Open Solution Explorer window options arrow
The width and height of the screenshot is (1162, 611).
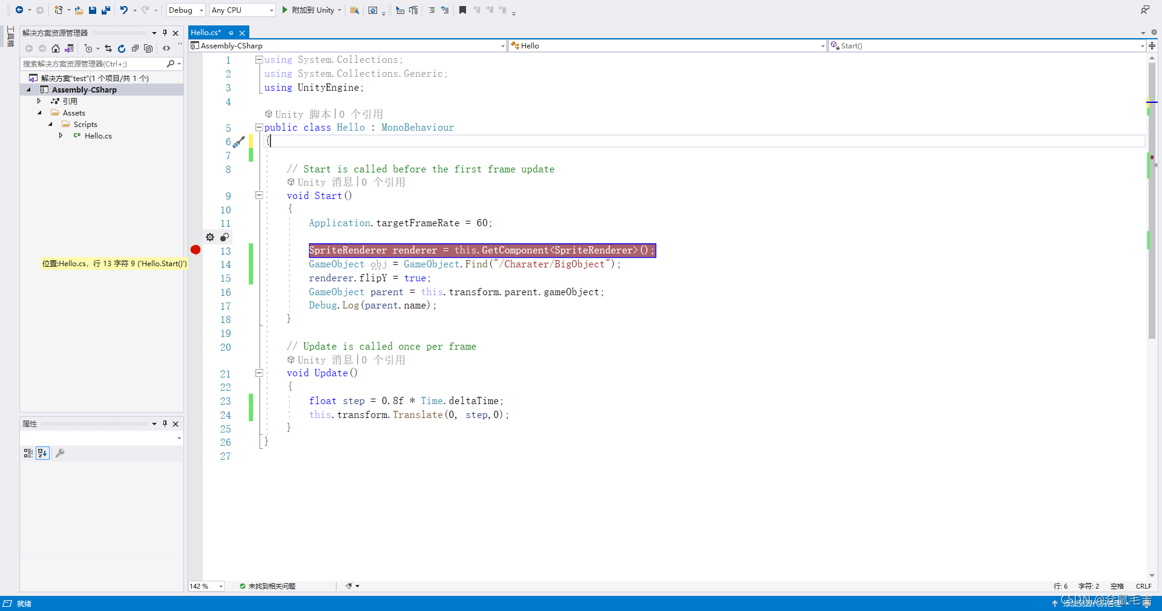(154, 33)
